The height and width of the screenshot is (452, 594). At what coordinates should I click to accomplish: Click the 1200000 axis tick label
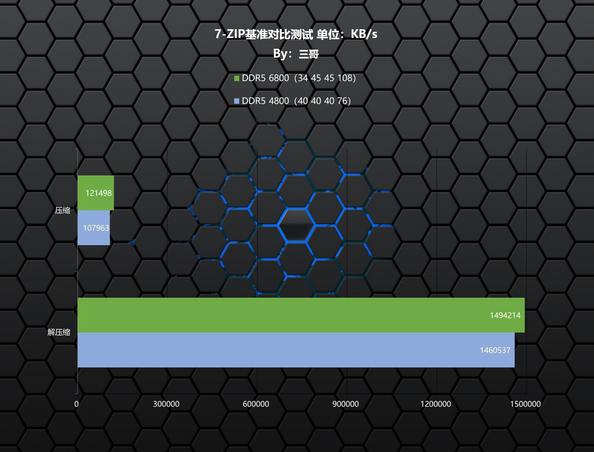coord(436,404)
